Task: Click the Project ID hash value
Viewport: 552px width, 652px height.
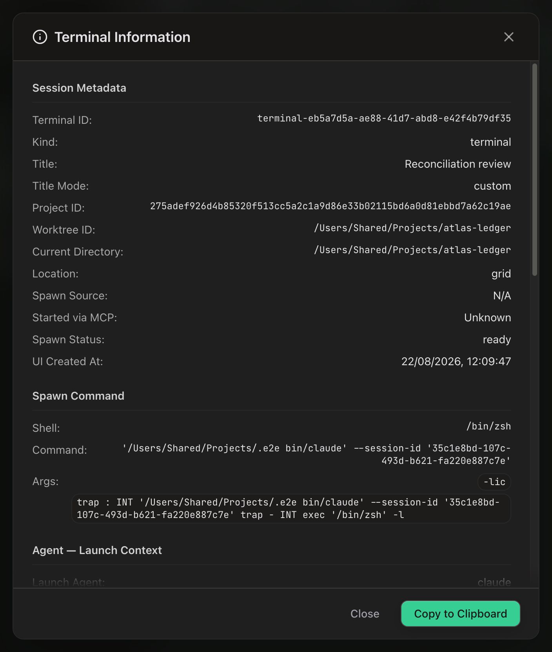Action: pyautogui.click(x=330, y=206)
